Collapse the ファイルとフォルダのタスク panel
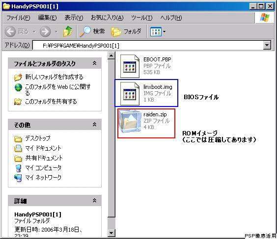The width and height of the screenshot is (277, 239). point(94,63)
